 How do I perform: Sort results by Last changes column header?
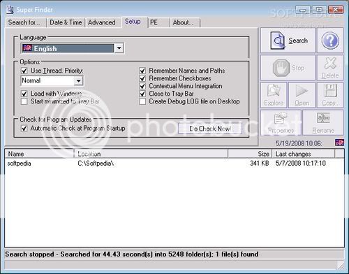click(304, 154)
